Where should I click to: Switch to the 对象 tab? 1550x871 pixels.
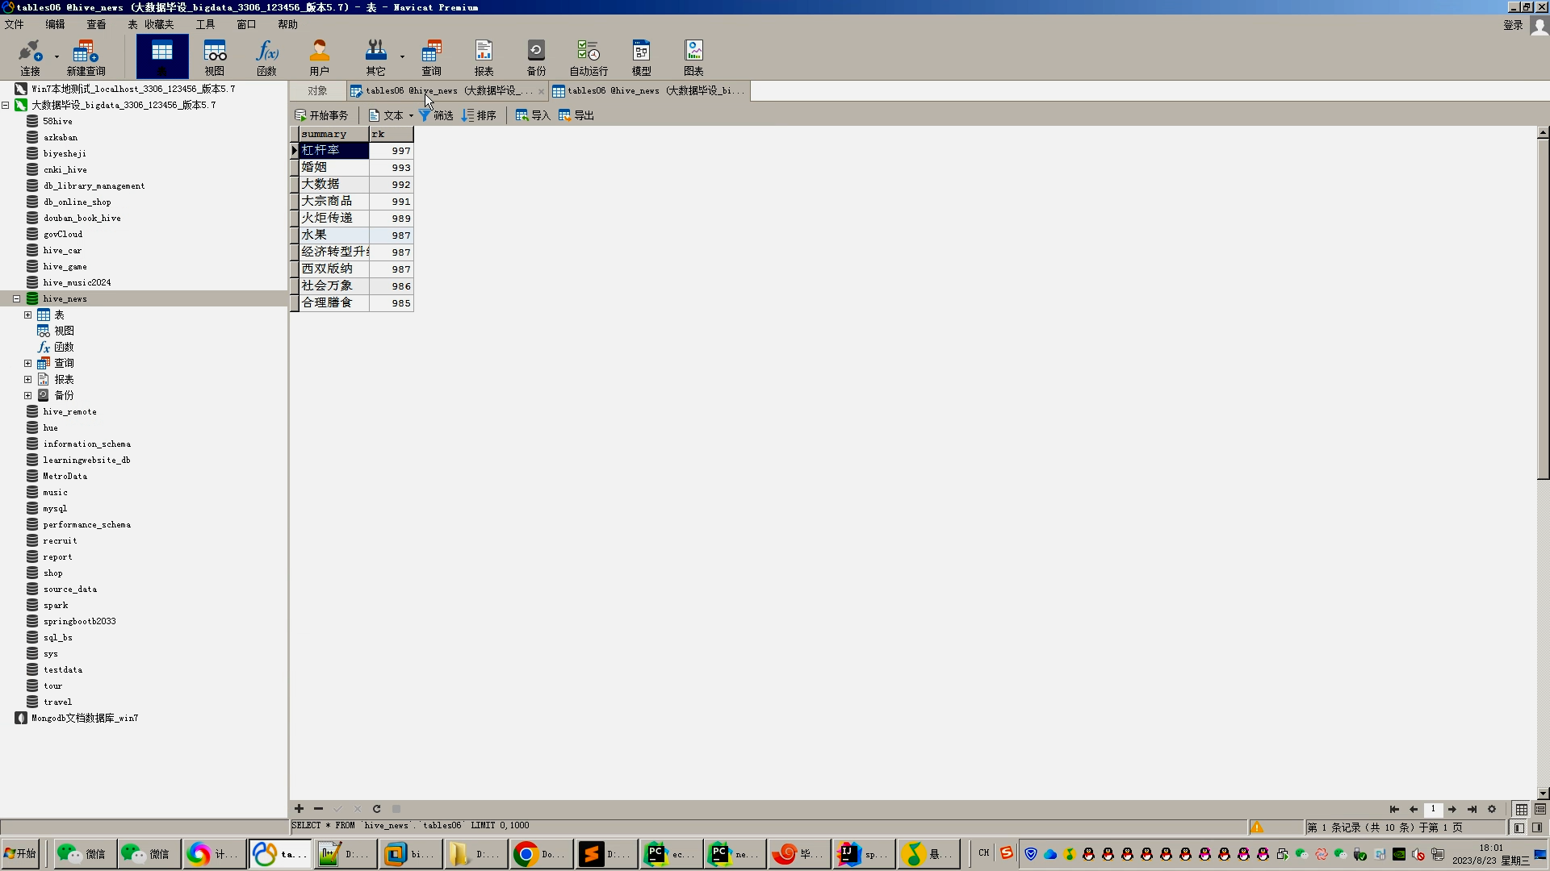pos(317,91)
